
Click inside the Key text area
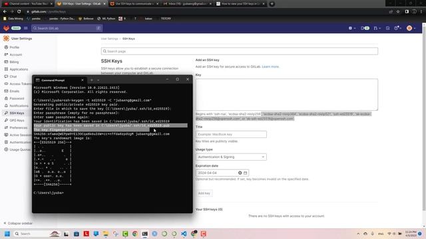pyautogui.click(x=287, y=94)
